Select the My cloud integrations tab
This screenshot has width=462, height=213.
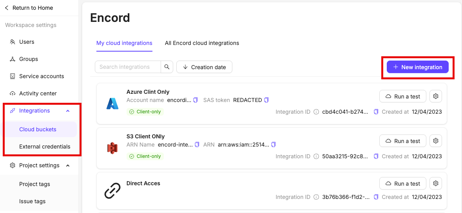tap(124, 43)
